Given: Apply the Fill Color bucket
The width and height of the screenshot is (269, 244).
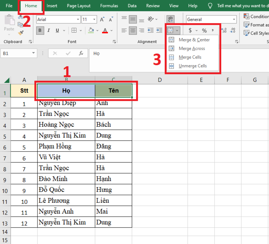Looking at the screenshot, I should 91,30.
